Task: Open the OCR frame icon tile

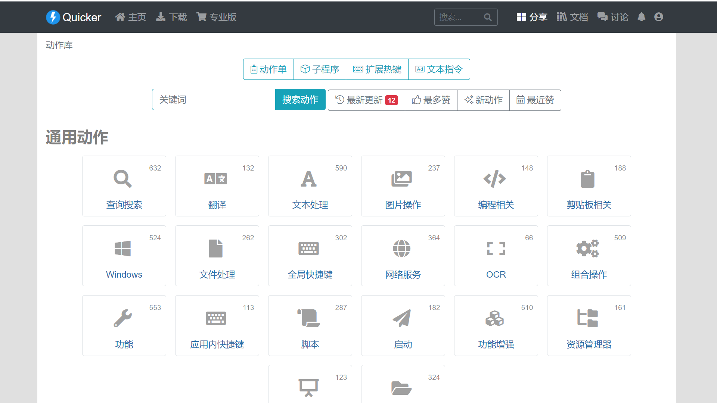Action: coord(496,249)
